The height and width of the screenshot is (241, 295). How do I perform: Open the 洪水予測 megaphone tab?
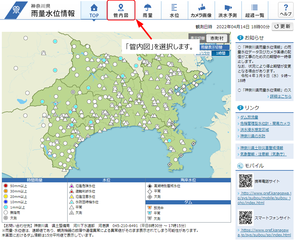point(228,10)
